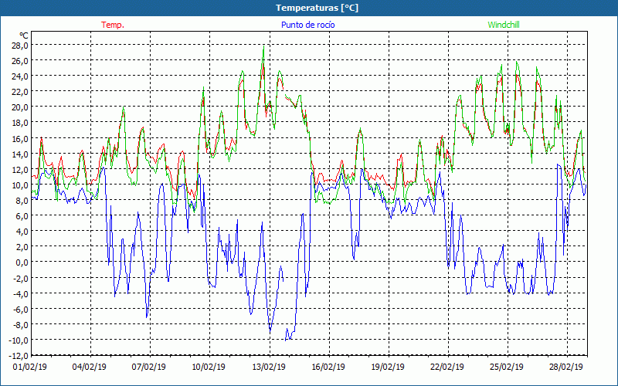Click the -2,0 y-axis value

click(x=21, y=278)
